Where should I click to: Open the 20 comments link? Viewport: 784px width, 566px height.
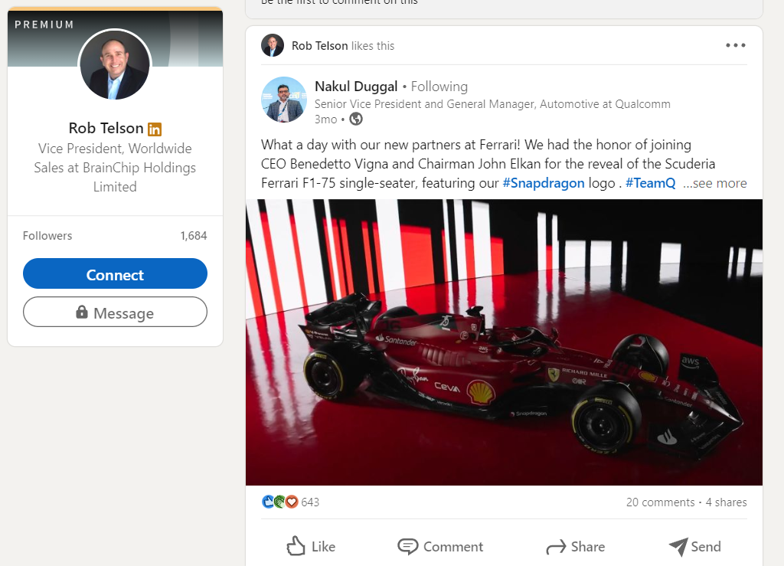tap(660, 502)
